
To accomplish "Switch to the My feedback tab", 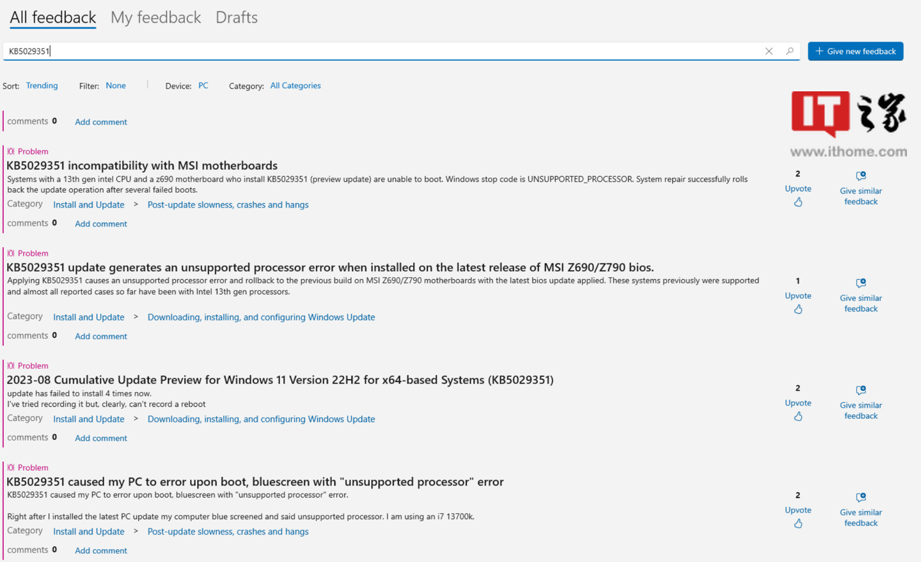I will point(156,17).
